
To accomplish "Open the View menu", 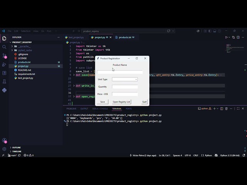I will 36,31.
